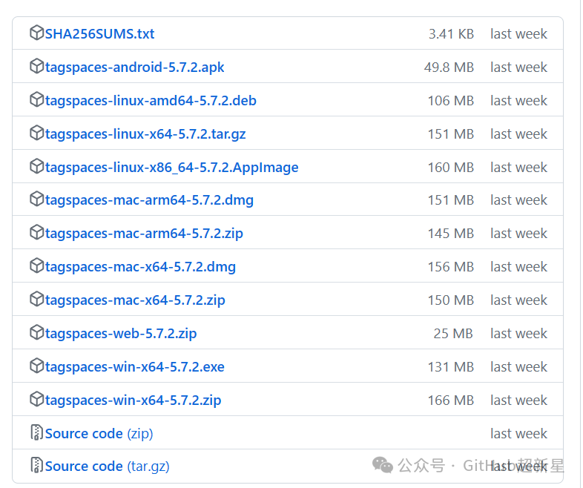The width and height of the screenshot is (583, 488).
Task: Click the 106 MB file size
Action: coord(451,101)
